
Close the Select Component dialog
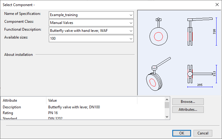pyautogui.click(x=217, y=5)
